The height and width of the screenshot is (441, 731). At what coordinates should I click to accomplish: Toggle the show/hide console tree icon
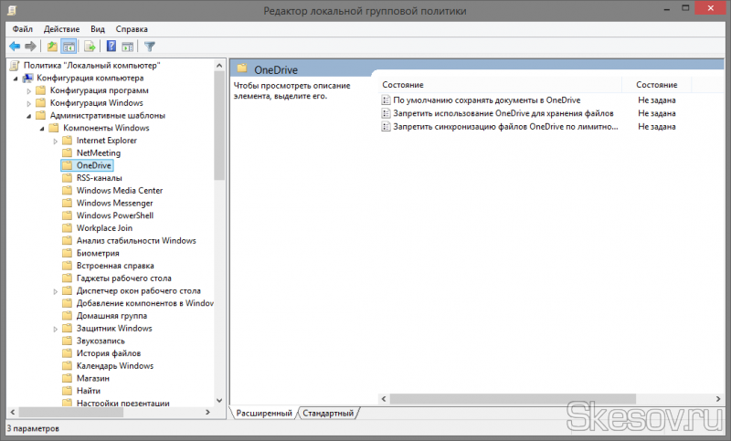(69, 46)
